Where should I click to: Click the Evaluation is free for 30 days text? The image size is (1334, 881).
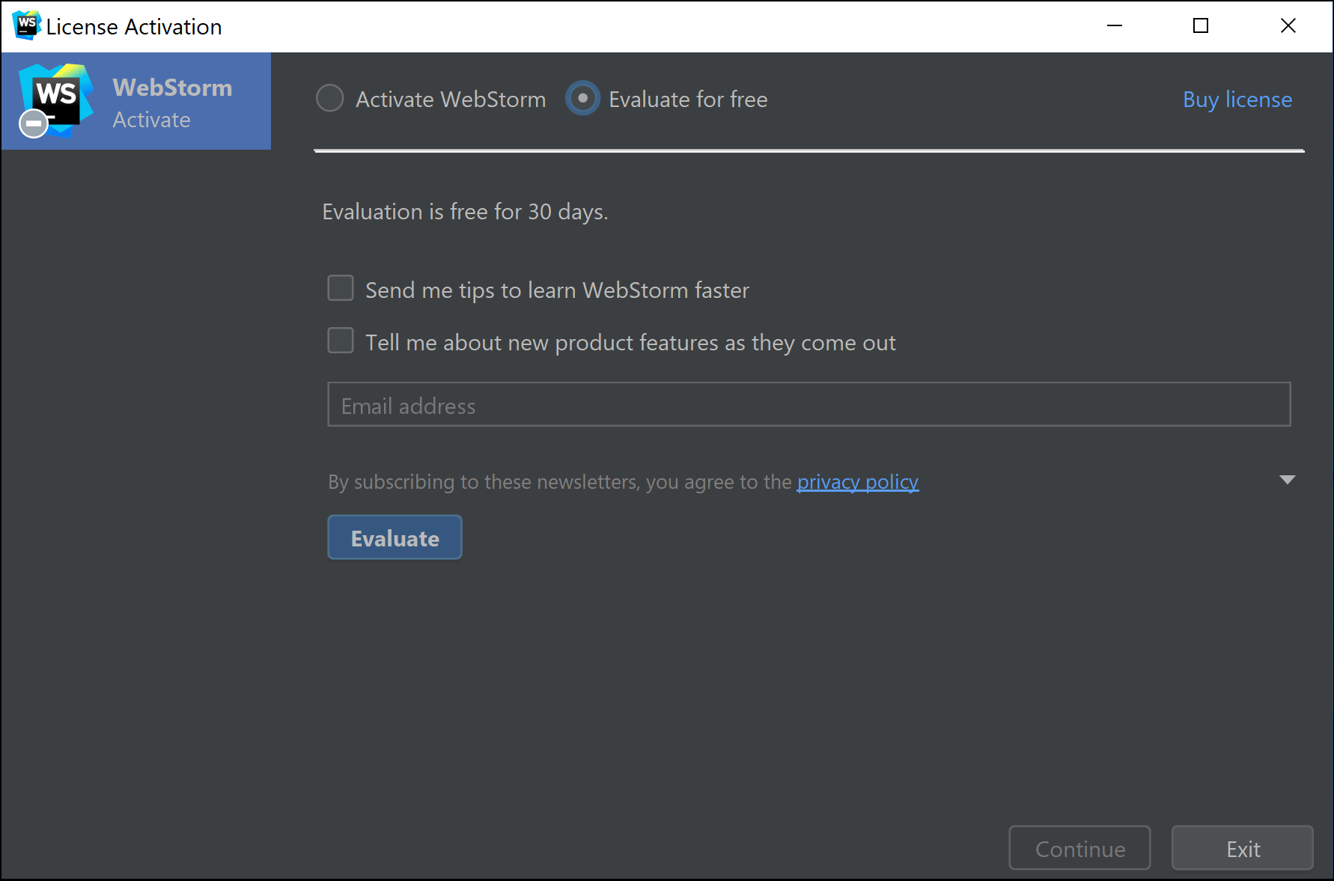(465, 212)
